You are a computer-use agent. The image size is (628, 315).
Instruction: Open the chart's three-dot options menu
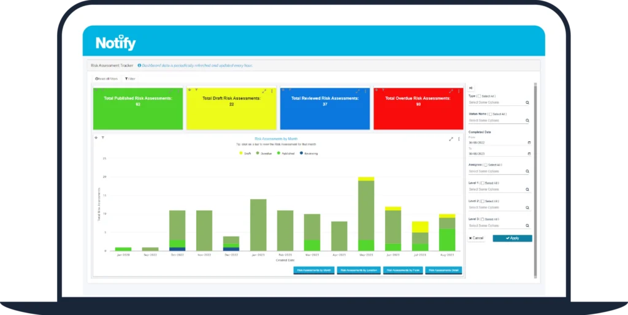click(459, 139)
